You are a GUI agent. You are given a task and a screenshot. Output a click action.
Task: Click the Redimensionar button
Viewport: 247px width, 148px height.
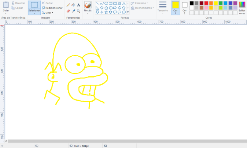[x=52, y=8]
